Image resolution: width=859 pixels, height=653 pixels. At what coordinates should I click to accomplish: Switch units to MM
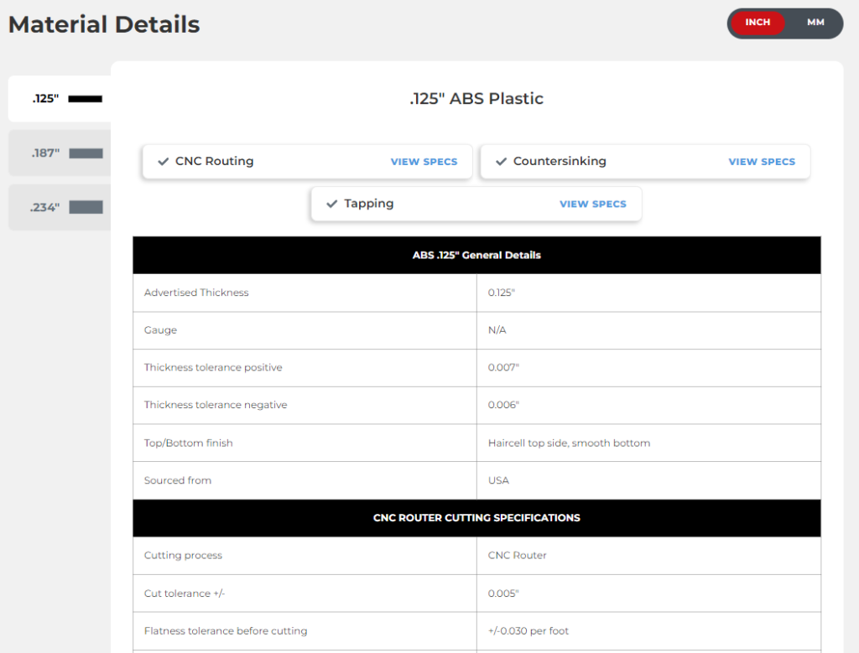tap(815, 23)
